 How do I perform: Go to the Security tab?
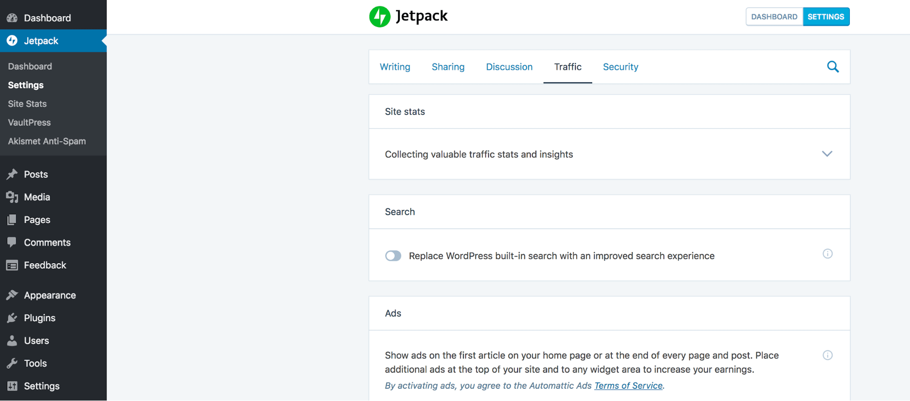(620, 67)
